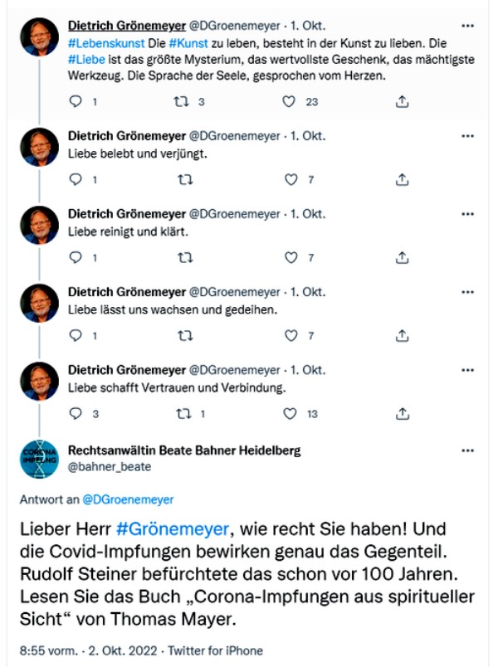Click the #Grönemeyer hashtag in the reply
Viewport: 498px width, 667px height.
click(x=173, y=529)
